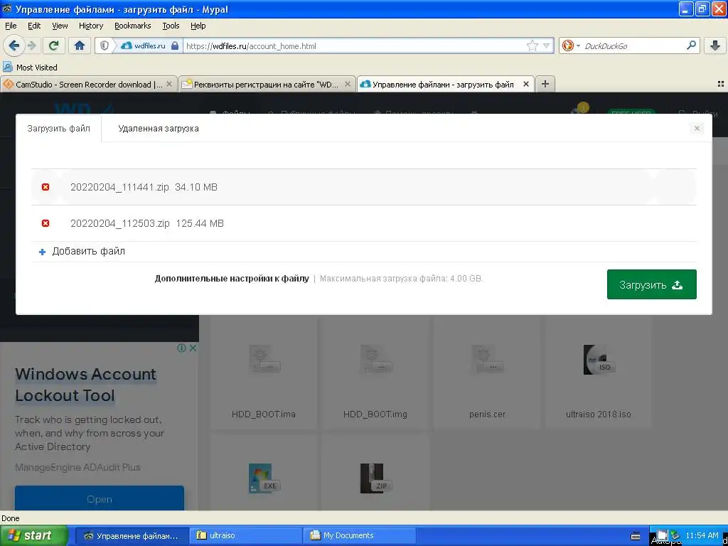This screenshot has width=728, height=546.
Task: Click the Добавить файл link
Action: 88,251
